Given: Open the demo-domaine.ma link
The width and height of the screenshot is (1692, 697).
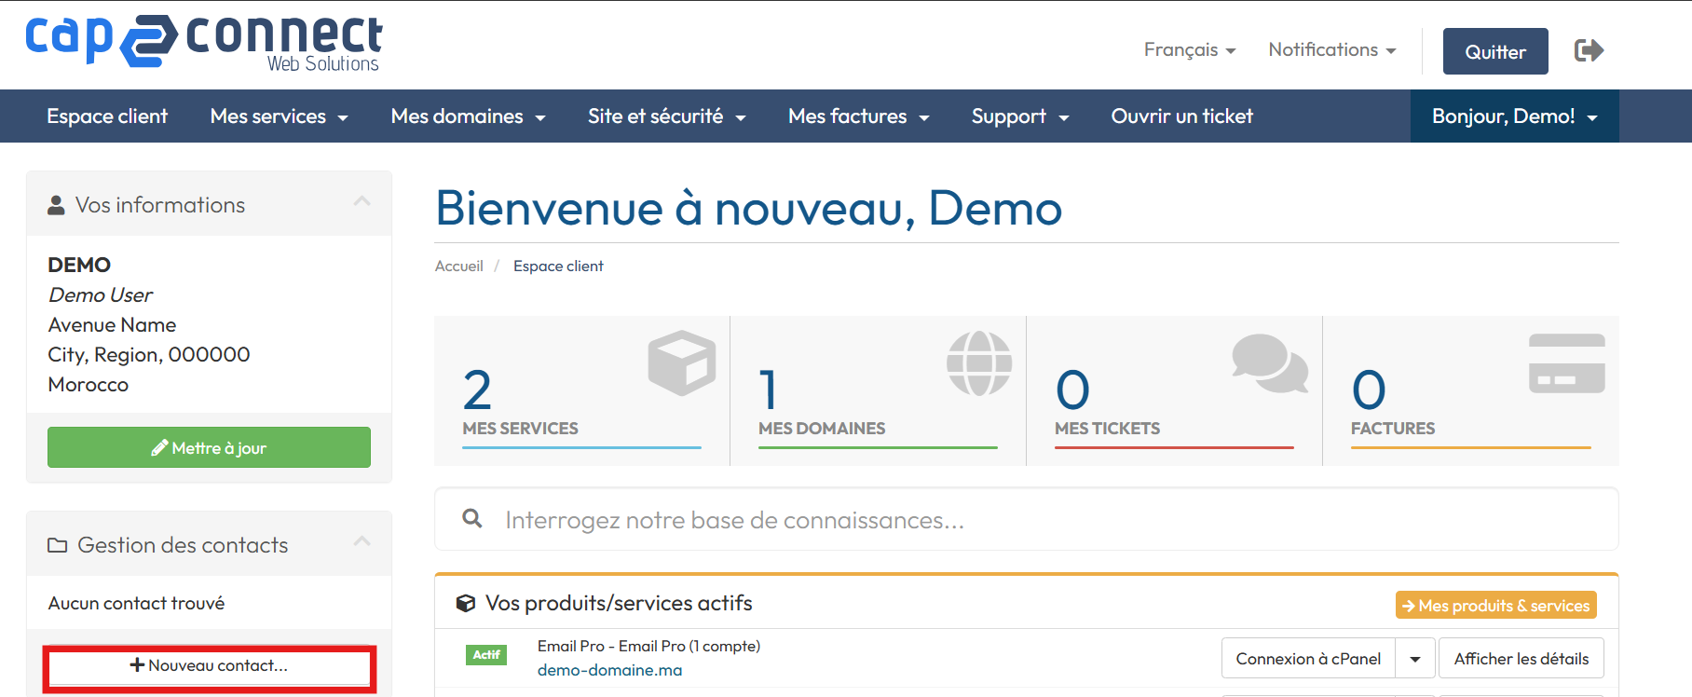Looking at the screenshot, I should 609,670.
